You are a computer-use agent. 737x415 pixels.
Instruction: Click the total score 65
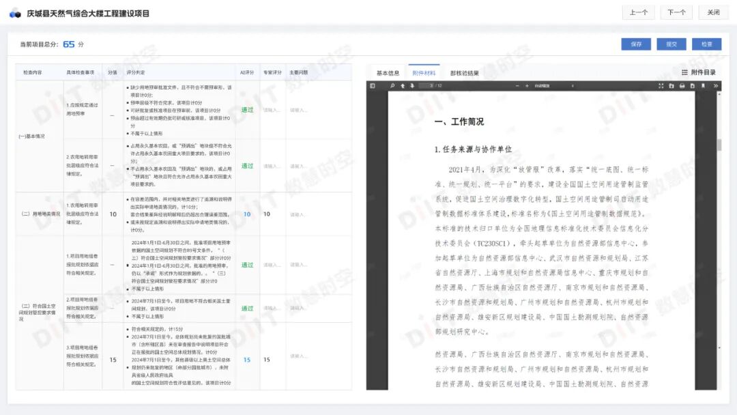pyautogui.click(x=69, y=44)
